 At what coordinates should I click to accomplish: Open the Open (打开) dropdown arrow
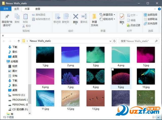point(137,15)
